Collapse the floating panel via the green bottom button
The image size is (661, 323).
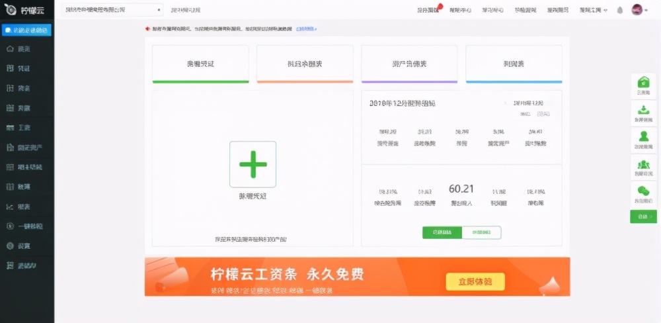coord(643,216)
